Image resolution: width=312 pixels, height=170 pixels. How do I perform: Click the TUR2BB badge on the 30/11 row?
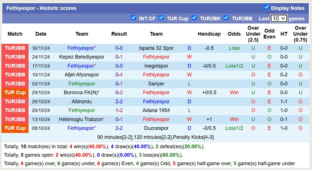pyautogui.click(x=15, y=48)
